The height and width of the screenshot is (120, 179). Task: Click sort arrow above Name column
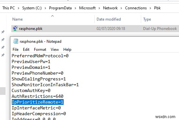(53, 16)
